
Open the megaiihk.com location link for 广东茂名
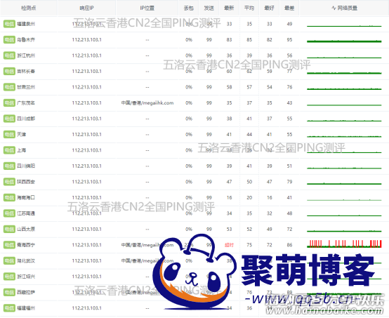[x=147, y=103]
